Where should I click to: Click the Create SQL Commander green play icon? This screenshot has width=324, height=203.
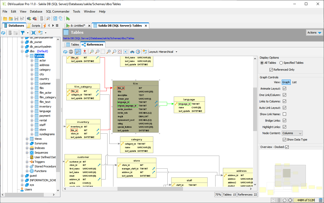[68, 18]
